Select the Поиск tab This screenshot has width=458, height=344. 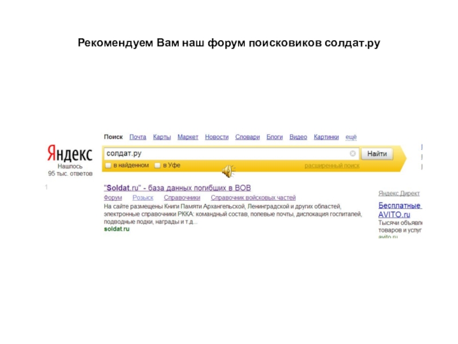tap(113, 137)
